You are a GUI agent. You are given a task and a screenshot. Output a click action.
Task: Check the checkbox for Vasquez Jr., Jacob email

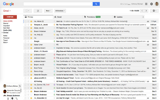click(25, 25)
